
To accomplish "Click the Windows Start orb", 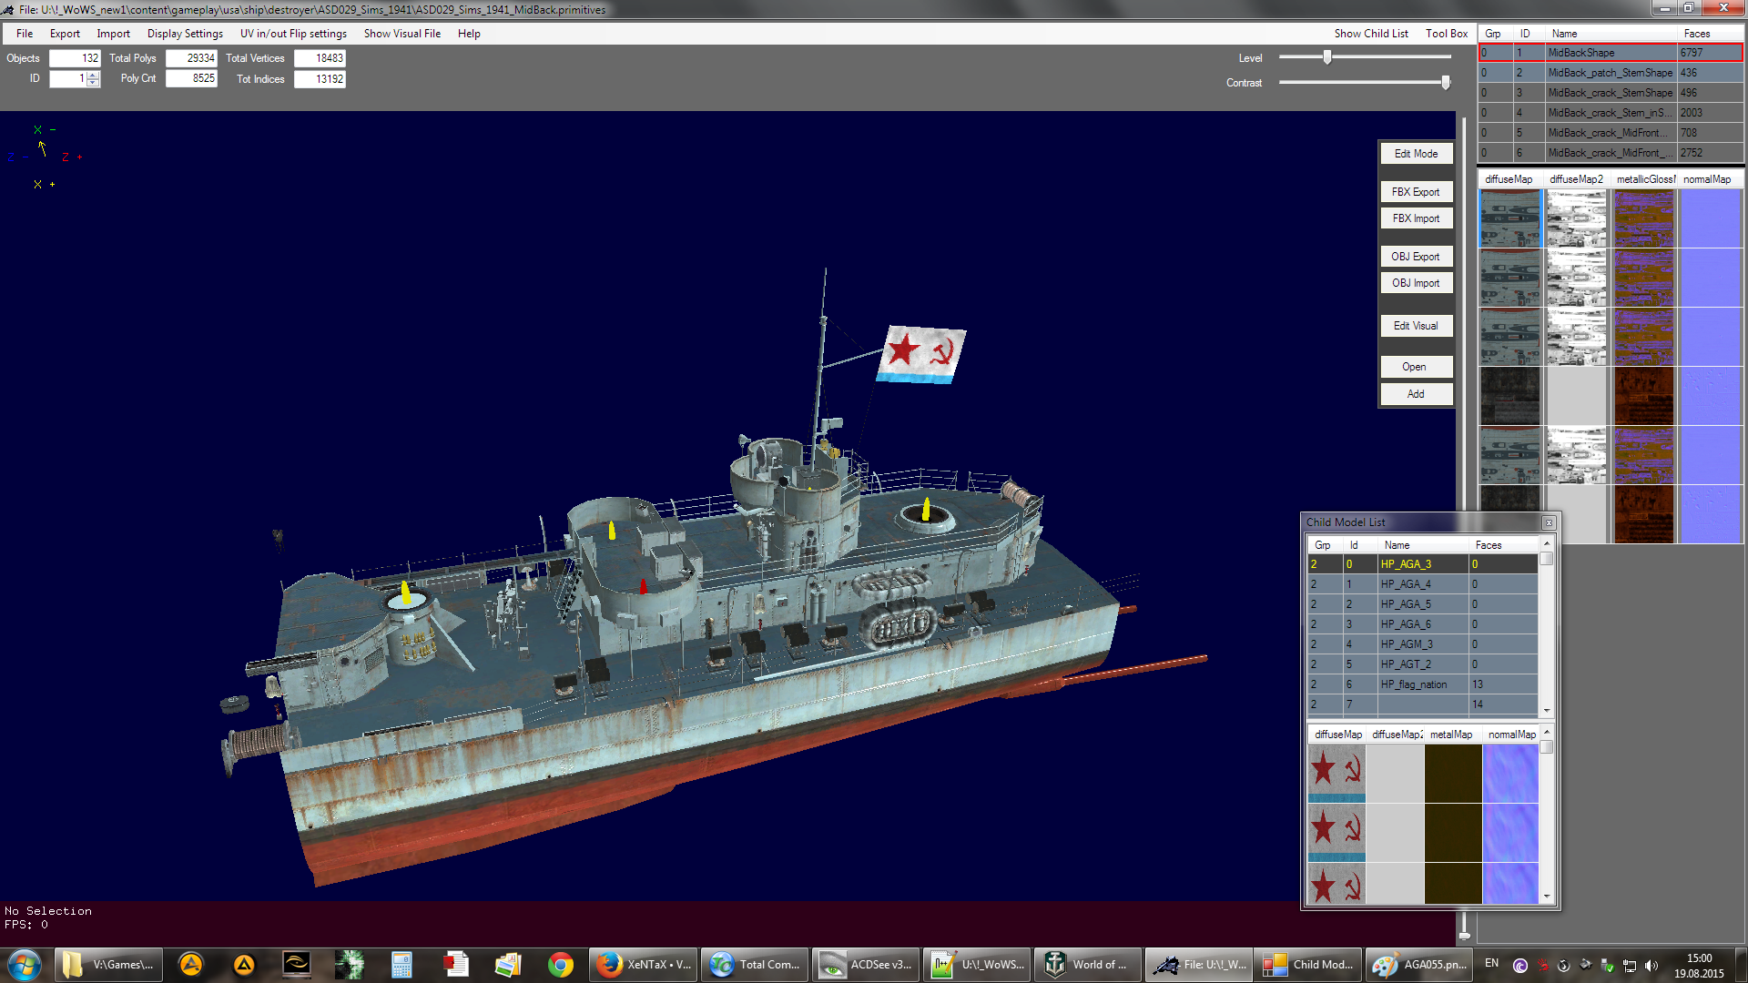I will pos(25,965).
